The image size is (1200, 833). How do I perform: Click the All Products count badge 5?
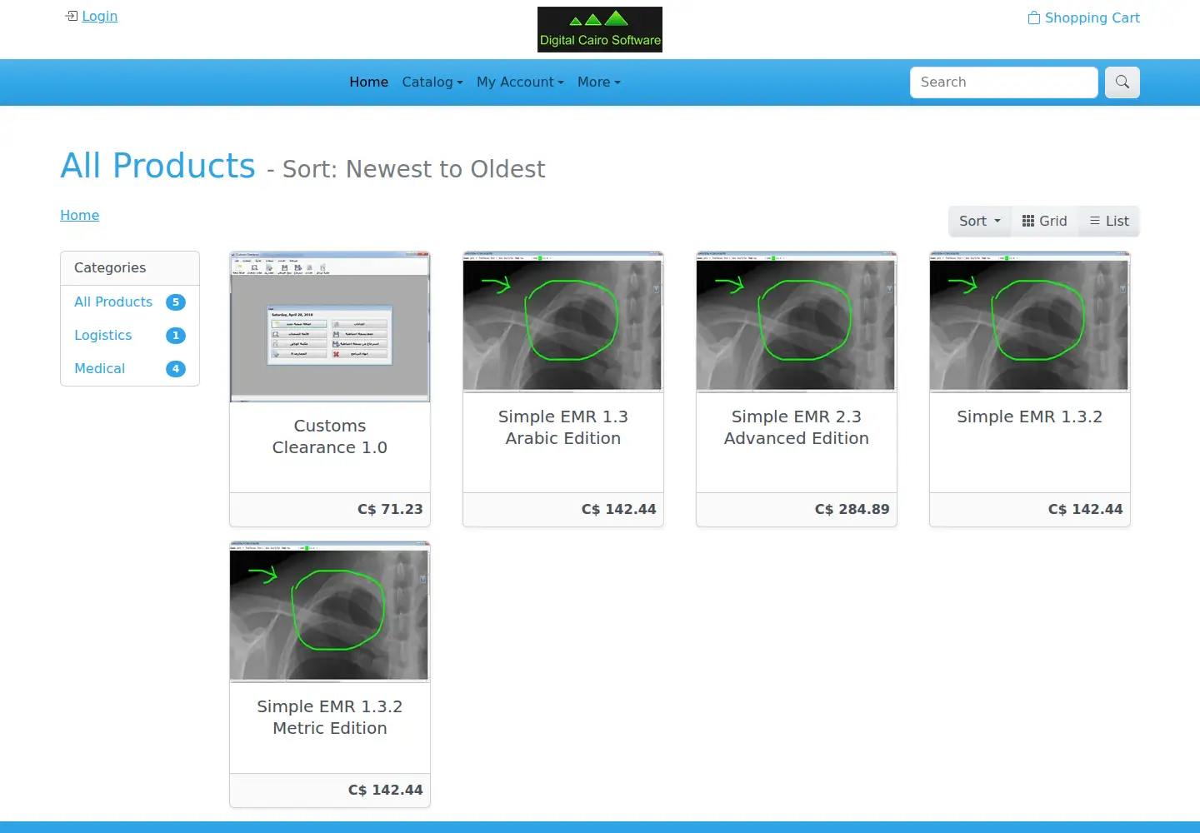pyautogui.click(x=176, y=302)
